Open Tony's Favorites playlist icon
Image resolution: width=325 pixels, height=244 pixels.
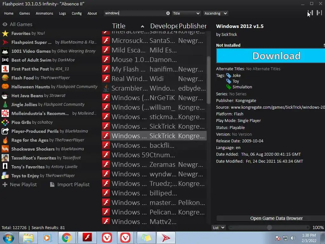pyautogui.click(x=5, y=166)
